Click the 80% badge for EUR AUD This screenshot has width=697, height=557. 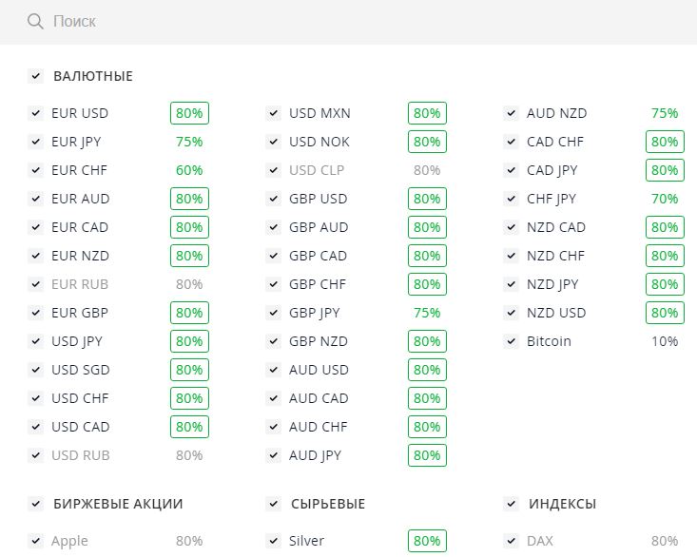(189, 199)
